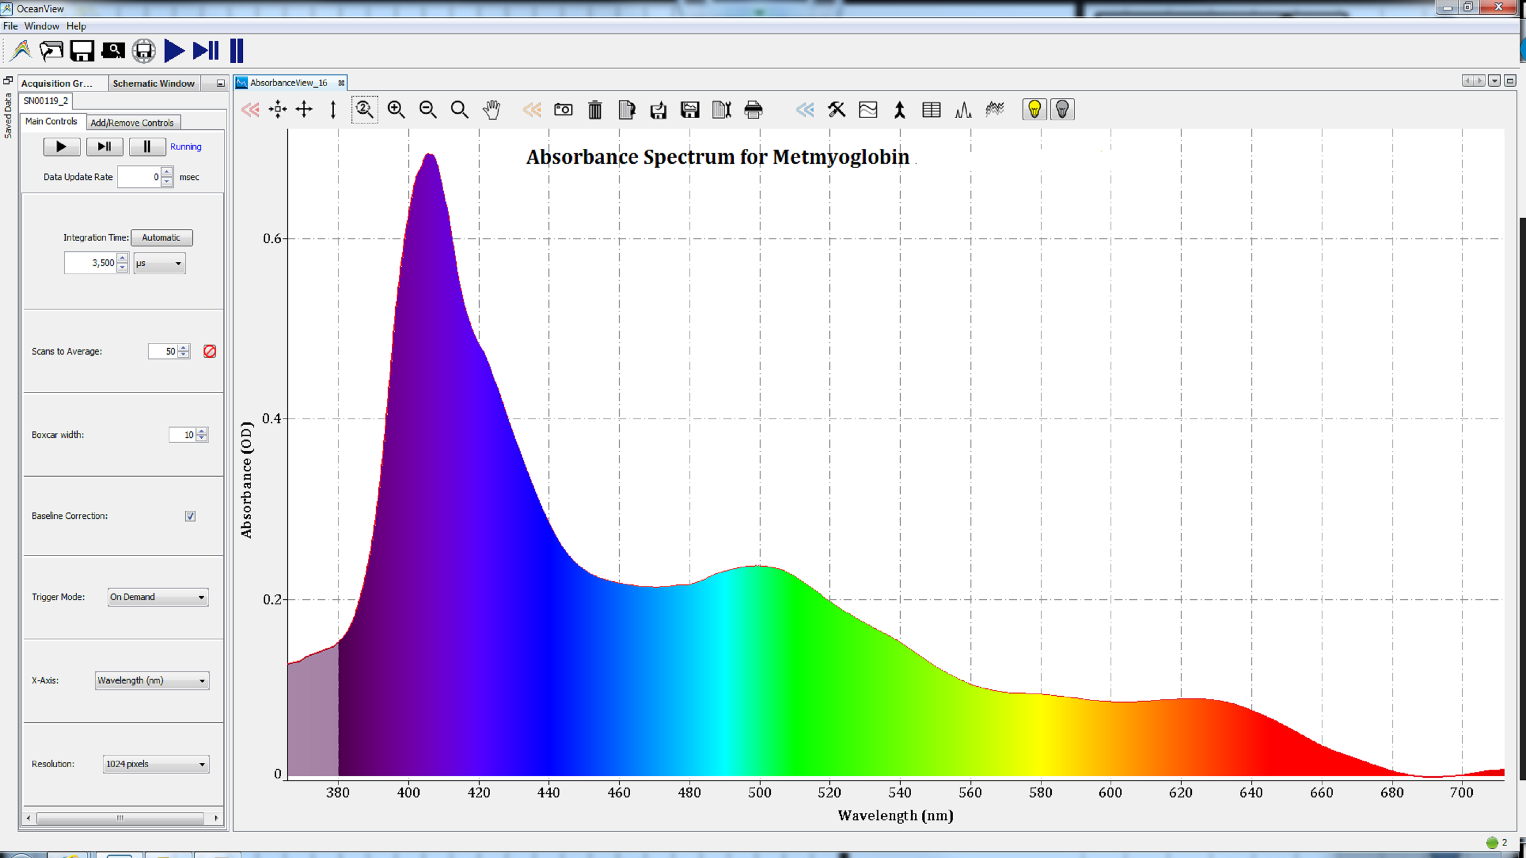
Task: Open the X-Axis Wavelength dropdown
Action: coord(152,680)
